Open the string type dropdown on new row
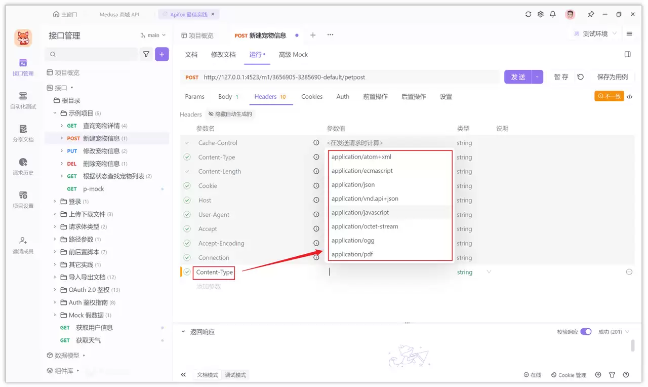 [x=489, y=272]
